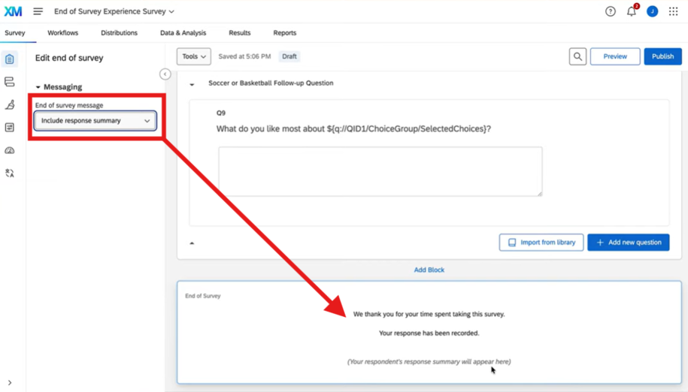
Task: Click the Add Block link
Action: point(429,270)
